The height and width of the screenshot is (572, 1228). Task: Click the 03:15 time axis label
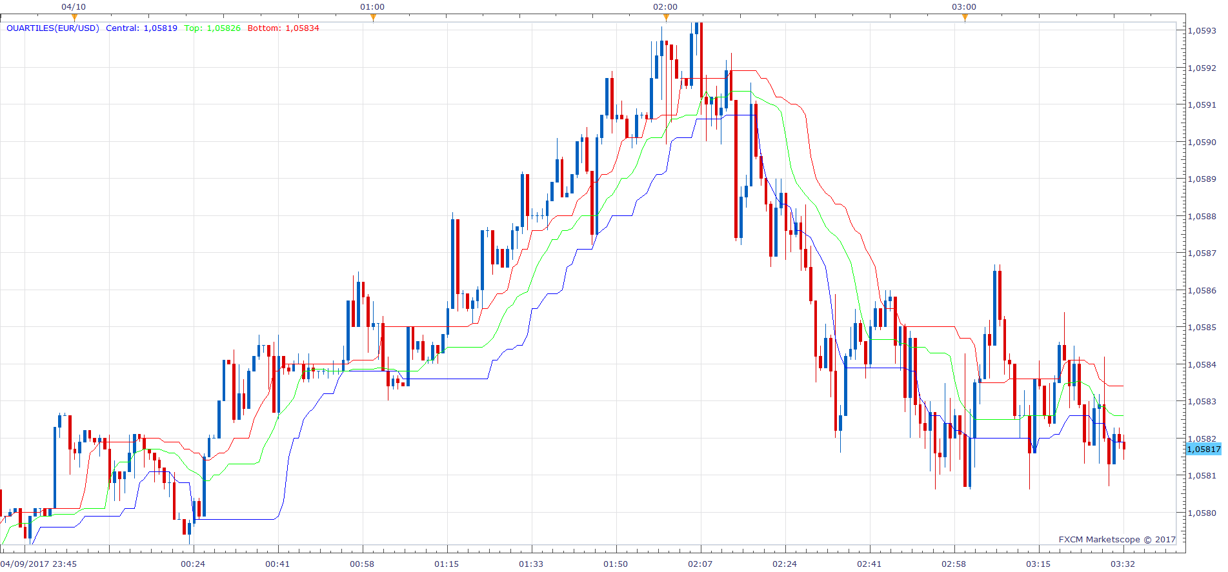click(x=1038, y=564)
